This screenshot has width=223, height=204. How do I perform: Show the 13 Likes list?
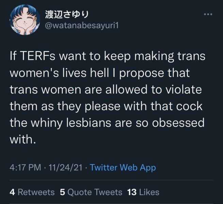click(143, 192)
